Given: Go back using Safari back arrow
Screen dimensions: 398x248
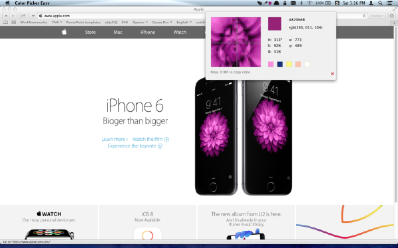Looking at the screenshot, I should (x=6, y=16).
